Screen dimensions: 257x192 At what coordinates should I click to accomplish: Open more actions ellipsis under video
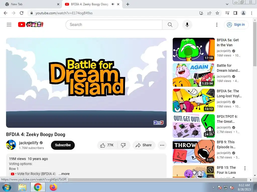162,145
